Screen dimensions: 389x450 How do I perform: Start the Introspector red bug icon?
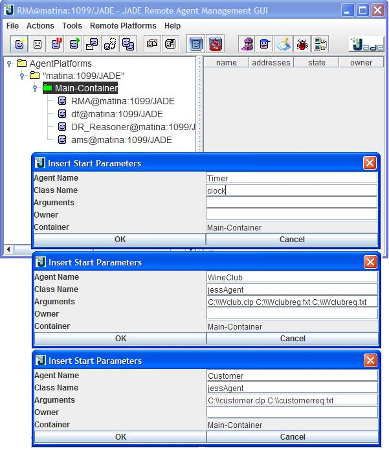point(302,44)
